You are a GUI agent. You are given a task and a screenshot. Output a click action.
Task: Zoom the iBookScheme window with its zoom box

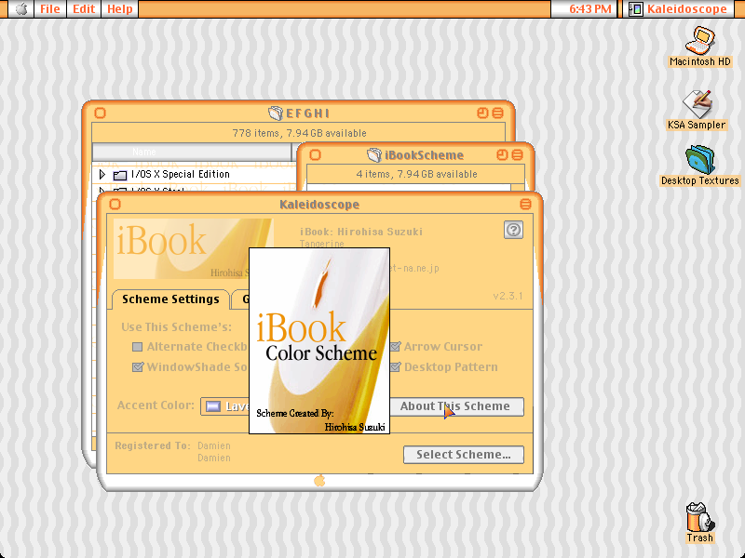coord(502,154)
